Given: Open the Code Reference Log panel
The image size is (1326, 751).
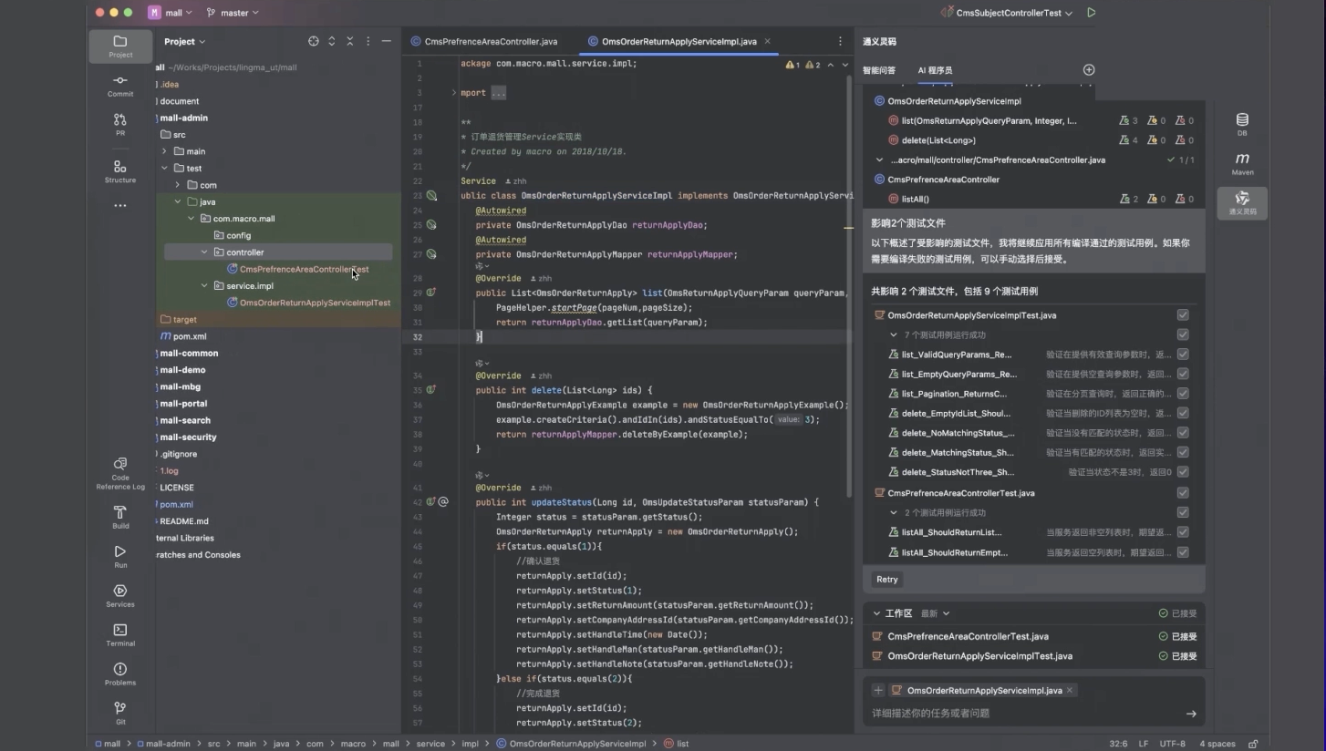Looking at the screenshot, I should pyautogui.click(x=120, y=474).
